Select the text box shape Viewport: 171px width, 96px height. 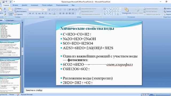coord(104,9)
